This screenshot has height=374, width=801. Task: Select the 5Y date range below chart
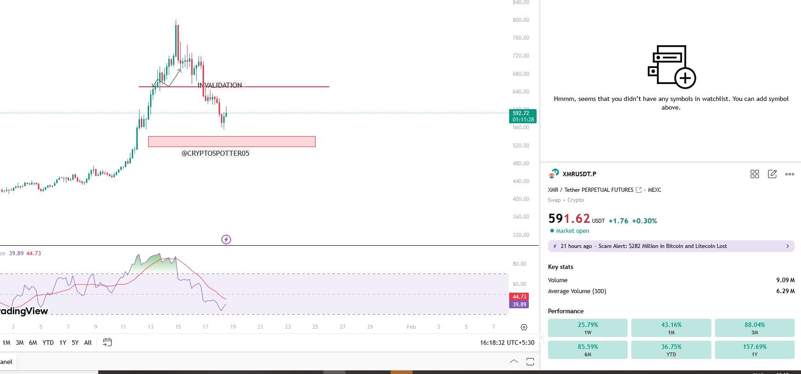click(75, 342)
